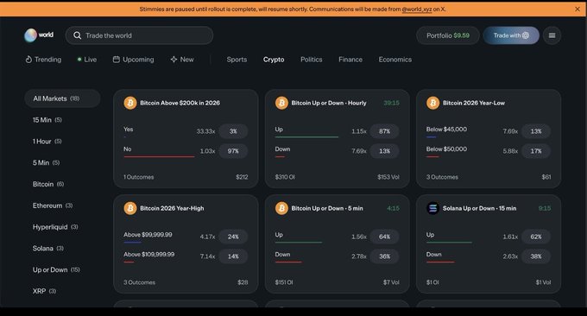This screenshot has width=587, height=316.
Task: Open the Trending tab
Action: 43,60
